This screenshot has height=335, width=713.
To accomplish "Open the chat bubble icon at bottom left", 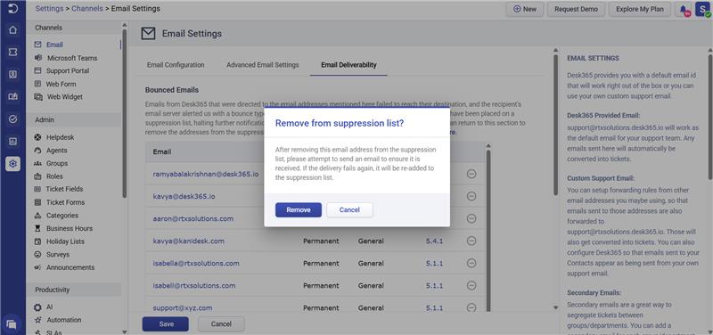I will (x=12, y=324).
